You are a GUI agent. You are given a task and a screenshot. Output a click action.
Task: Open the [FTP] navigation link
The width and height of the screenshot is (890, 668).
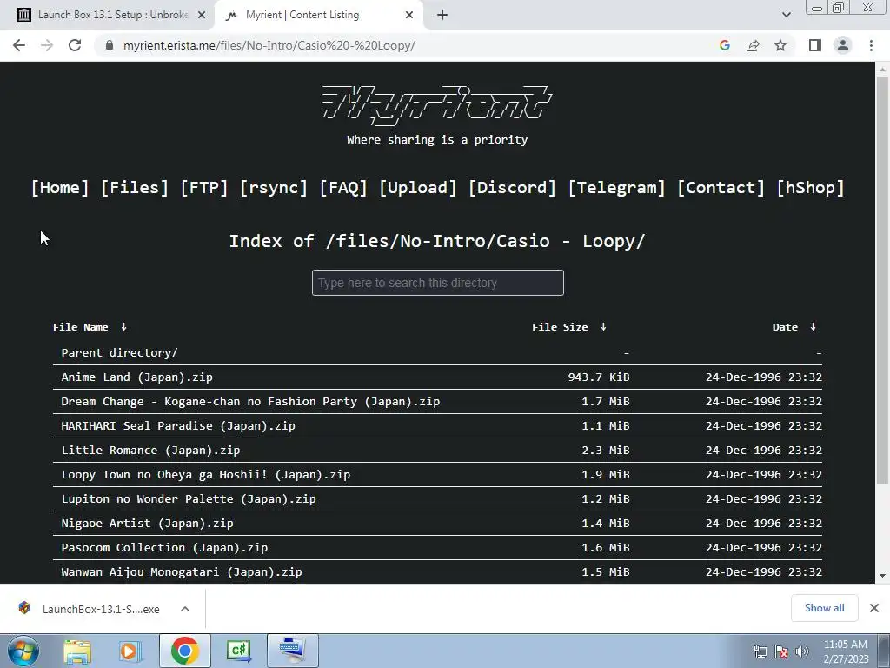[203, 188]
